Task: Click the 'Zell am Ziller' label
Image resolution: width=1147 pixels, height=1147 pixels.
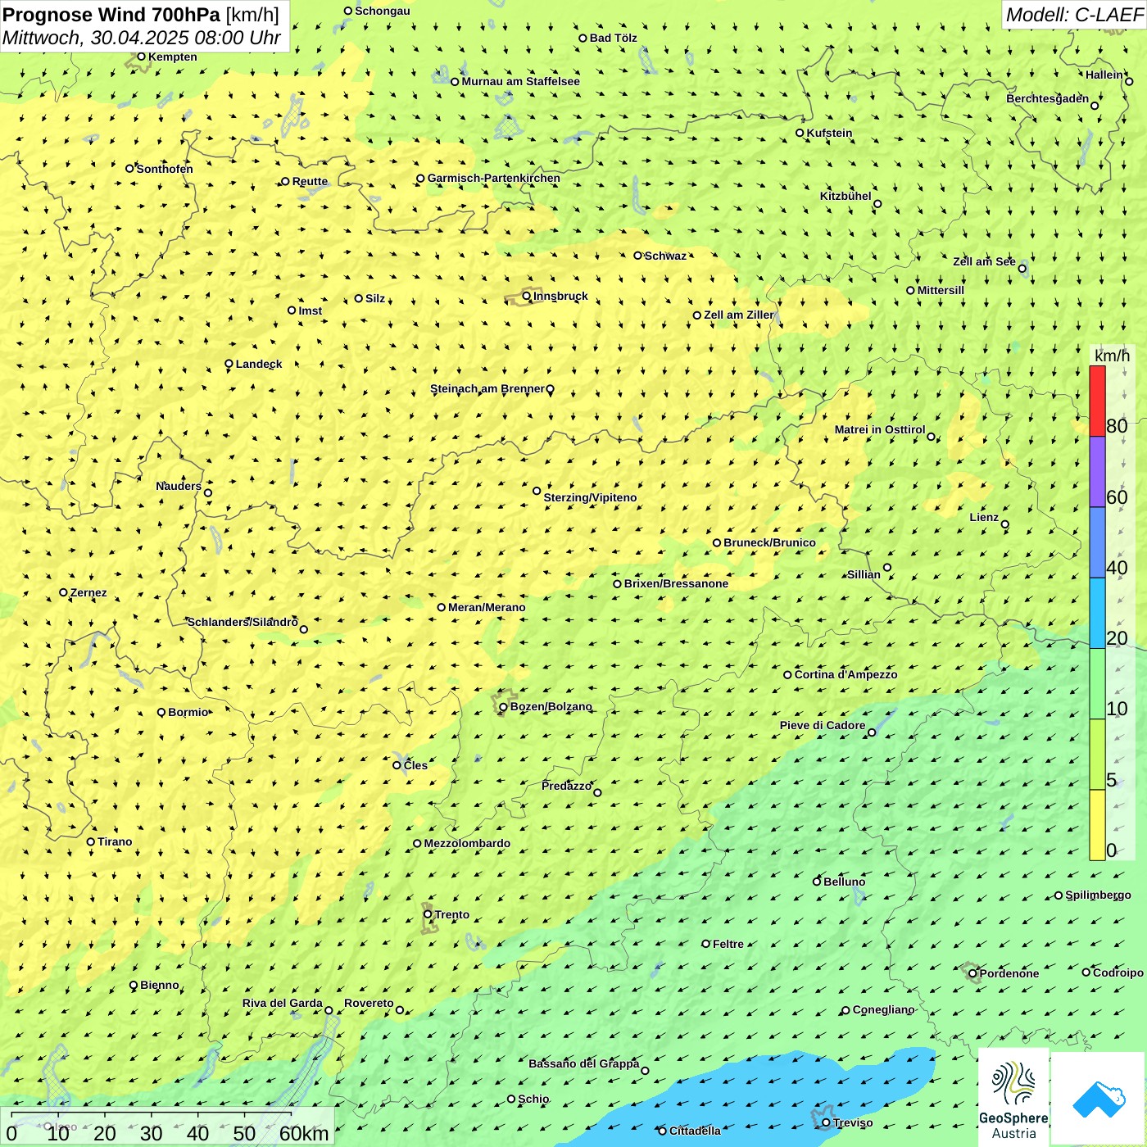Action: click(738, 315)
